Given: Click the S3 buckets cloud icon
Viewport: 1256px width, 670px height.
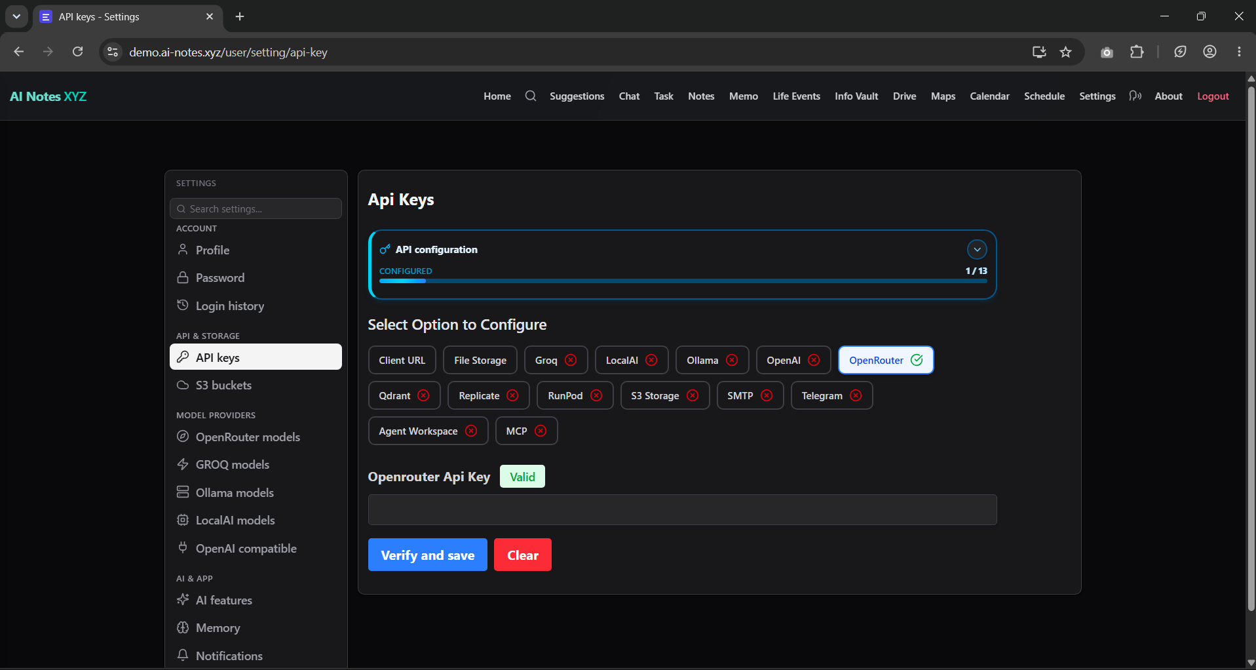Looking at the screenshot, I should (x=183, y=385).
